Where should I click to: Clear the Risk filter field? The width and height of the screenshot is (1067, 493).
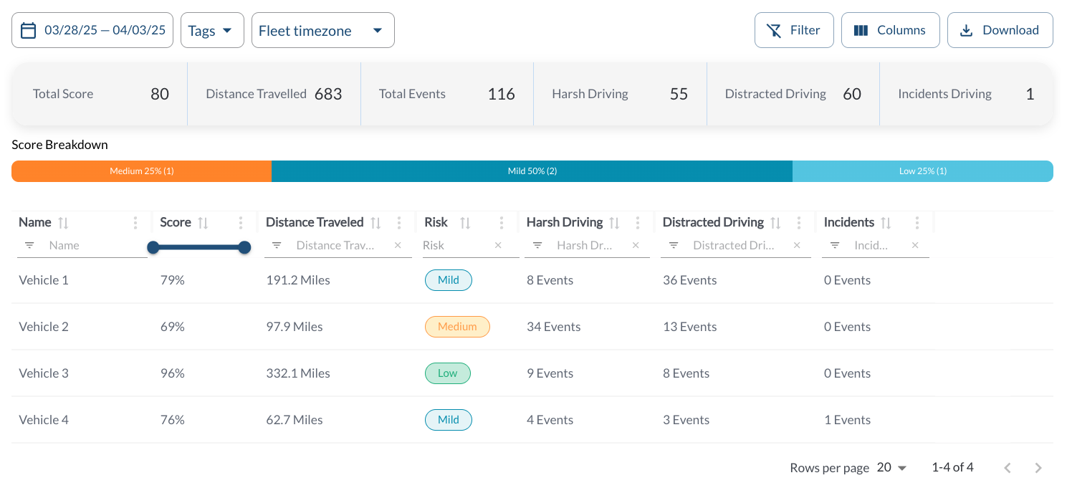coord(498,246)
